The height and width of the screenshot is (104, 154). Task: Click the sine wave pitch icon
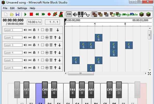tap(87, 14)
